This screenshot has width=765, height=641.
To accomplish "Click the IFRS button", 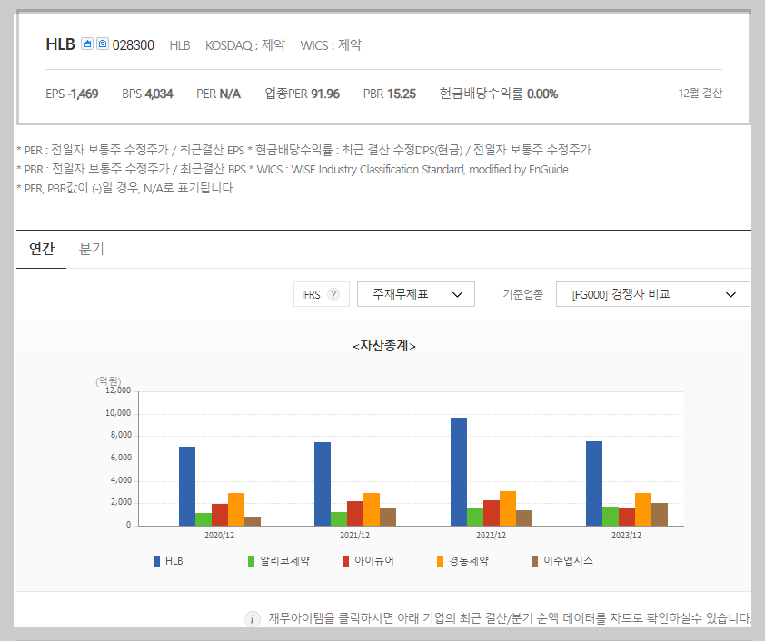I will tap(321, 294).
